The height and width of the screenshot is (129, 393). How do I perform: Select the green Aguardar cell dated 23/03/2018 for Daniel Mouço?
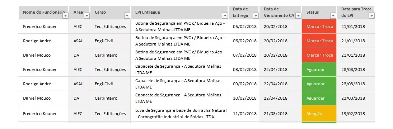pyautogui.click(x=319, y=98)
